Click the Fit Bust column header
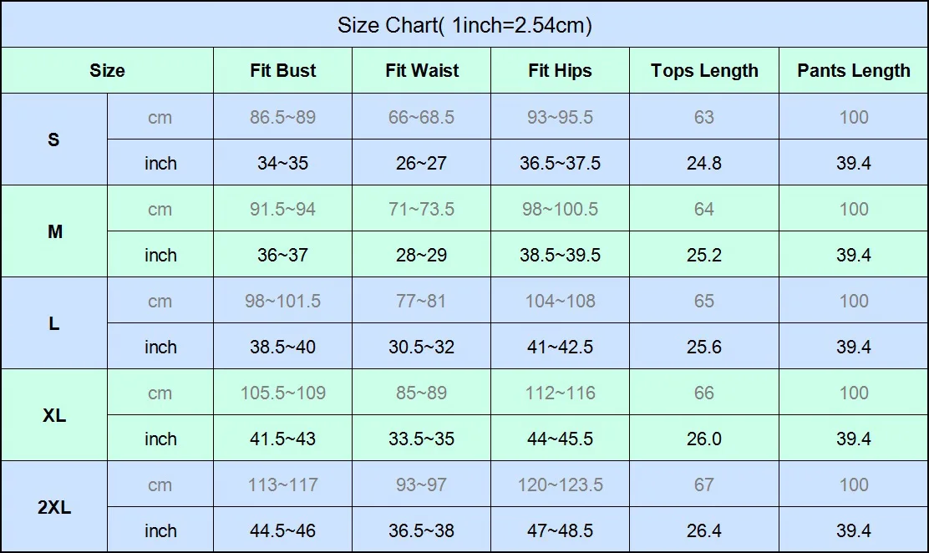 282,71
